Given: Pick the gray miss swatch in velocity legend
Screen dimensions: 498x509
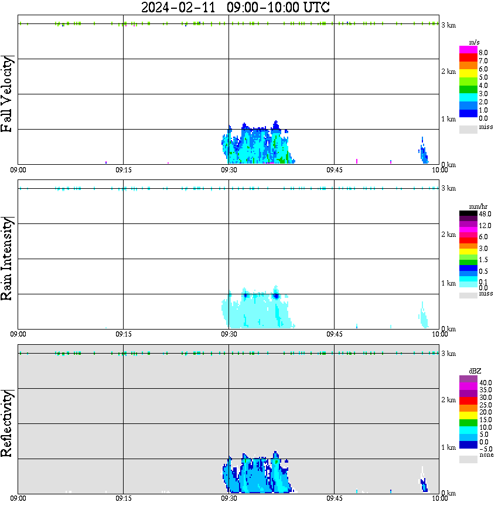Looking at the screenshot, I should pos(468,129).
